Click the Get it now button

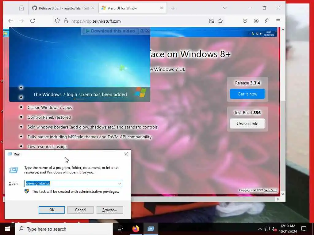[247, 94]
